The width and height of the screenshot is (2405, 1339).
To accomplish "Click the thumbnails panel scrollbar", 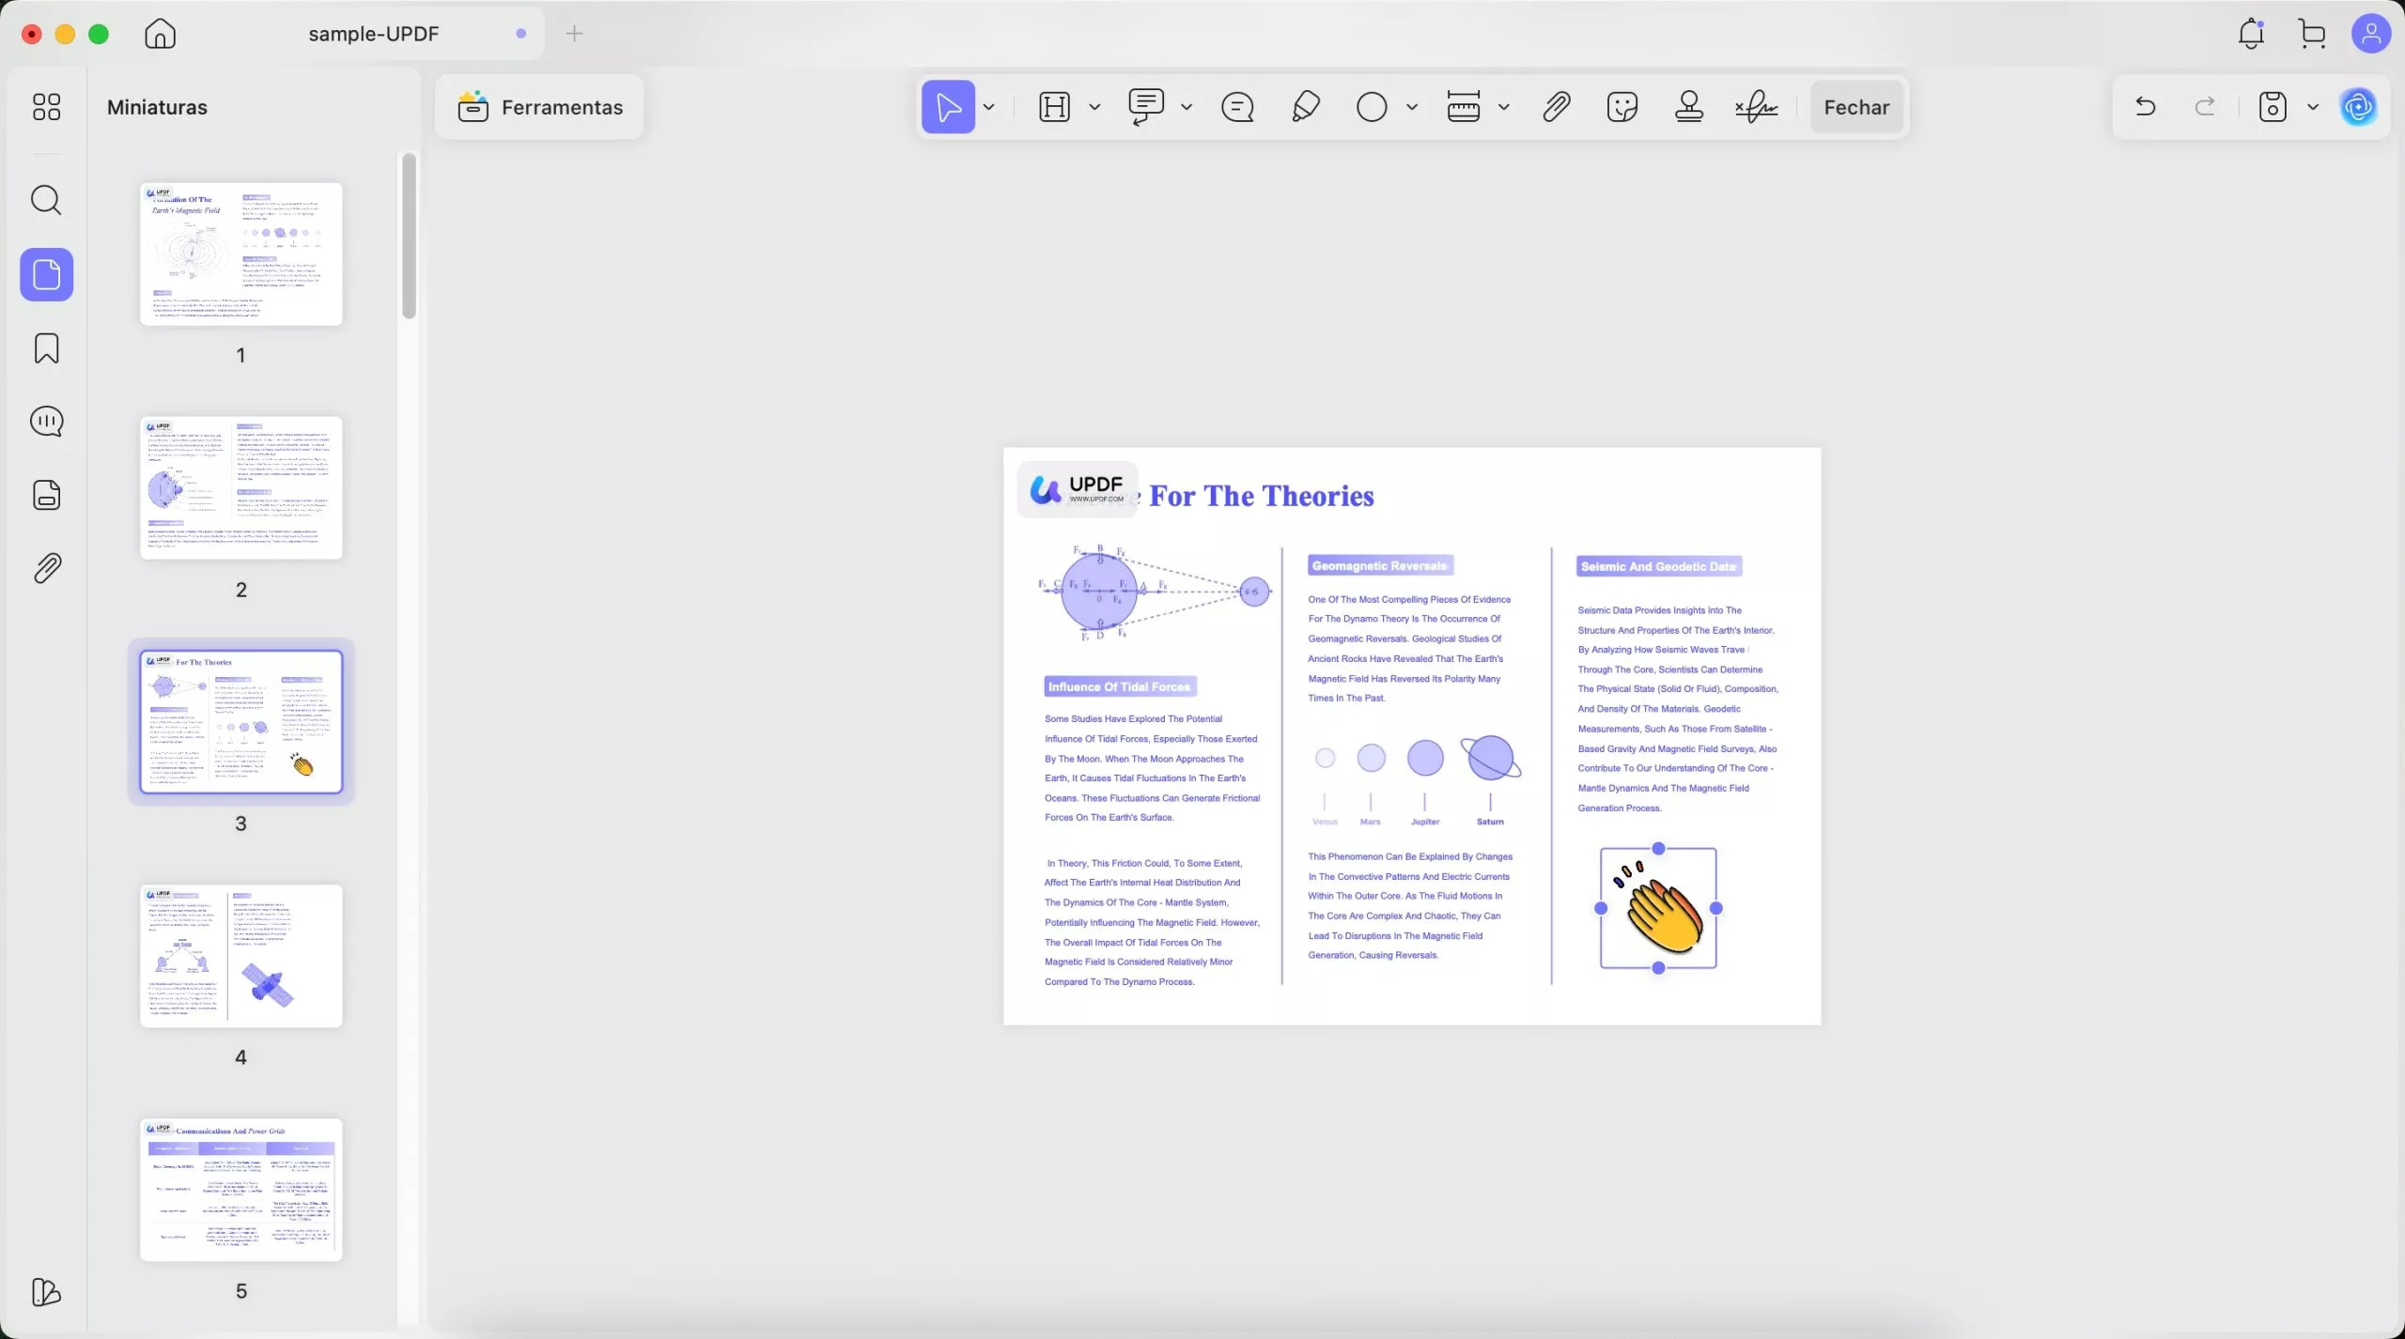I will (x=409, y=237).
